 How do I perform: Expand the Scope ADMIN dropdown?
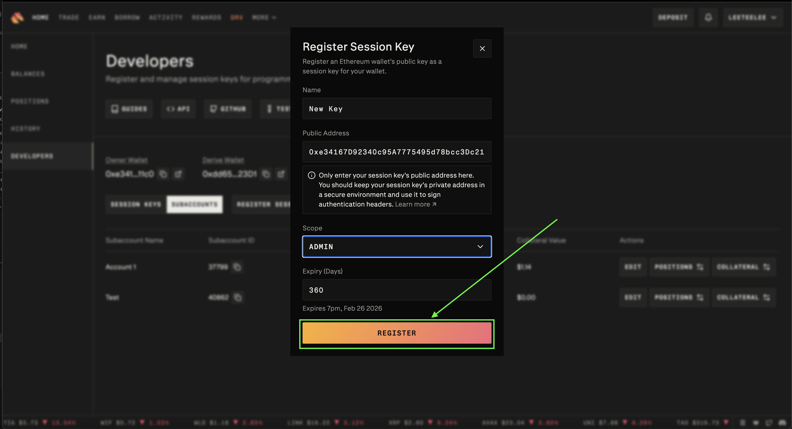397,247
